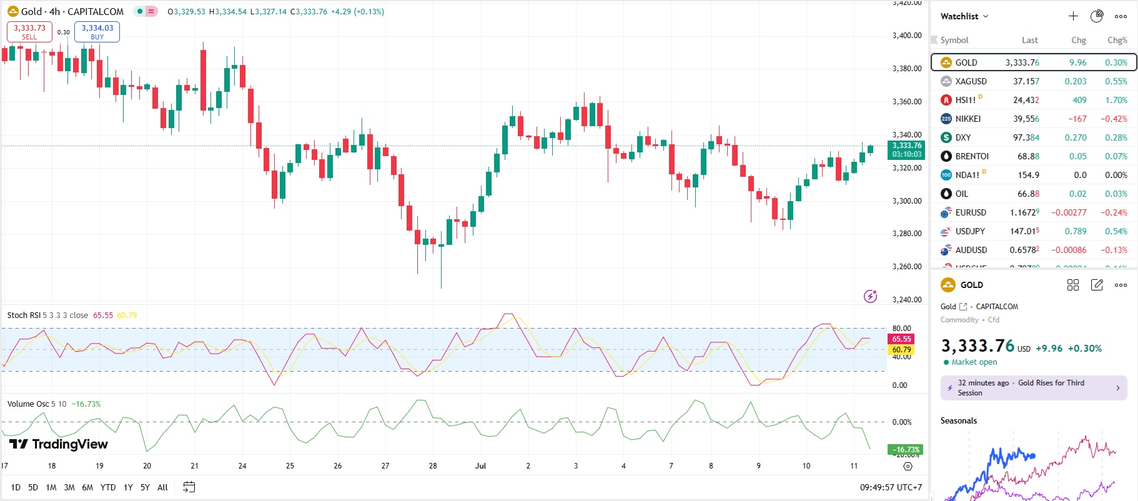1138x501 pixels.
Task: Add a symbol with the plus icon
Action: 1073,16
